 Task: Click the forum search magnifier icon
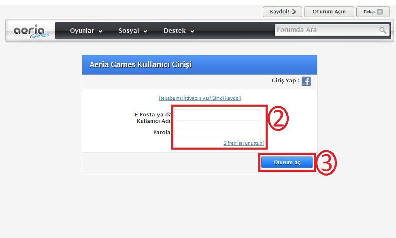(x=383, y=30)
